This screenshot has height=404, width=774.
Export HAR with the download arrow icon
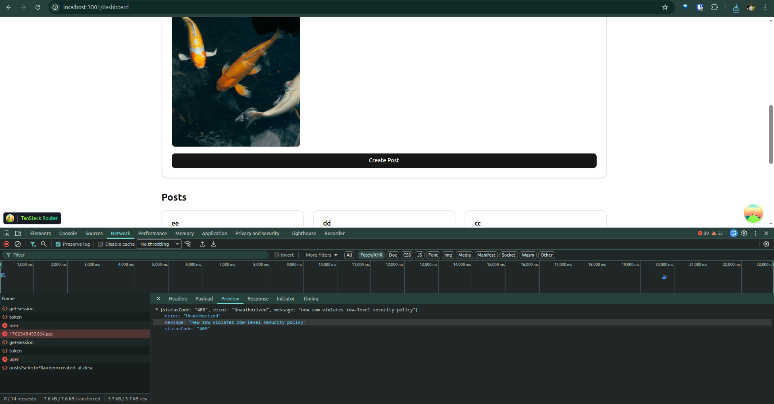(x=214, y=244)
